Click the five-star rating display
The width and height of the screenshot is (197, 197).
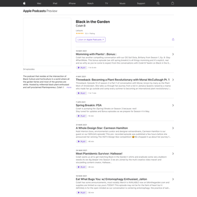point(80,34)
